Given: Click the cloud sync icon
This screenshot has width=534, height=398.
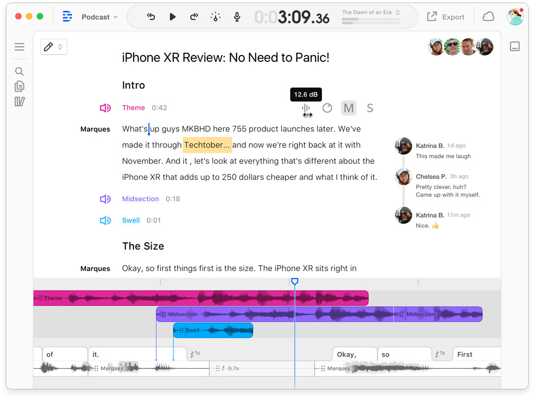Looking at the screenshot, I should pos(488,17).
